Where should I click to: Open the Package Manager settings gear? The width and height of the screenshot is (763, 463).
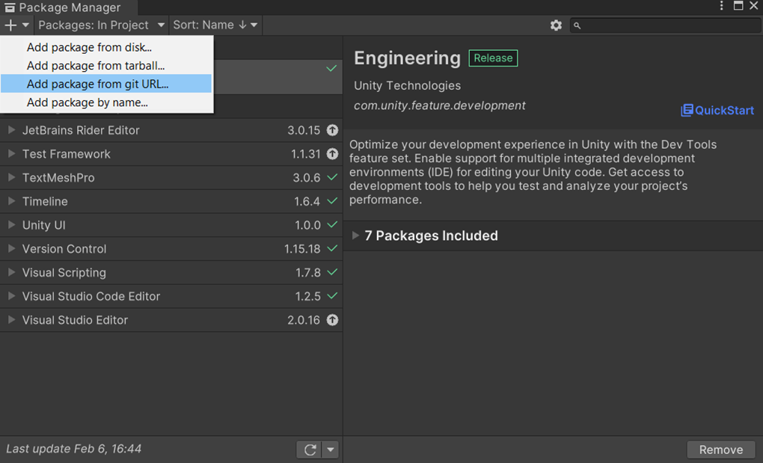point(556,25)
